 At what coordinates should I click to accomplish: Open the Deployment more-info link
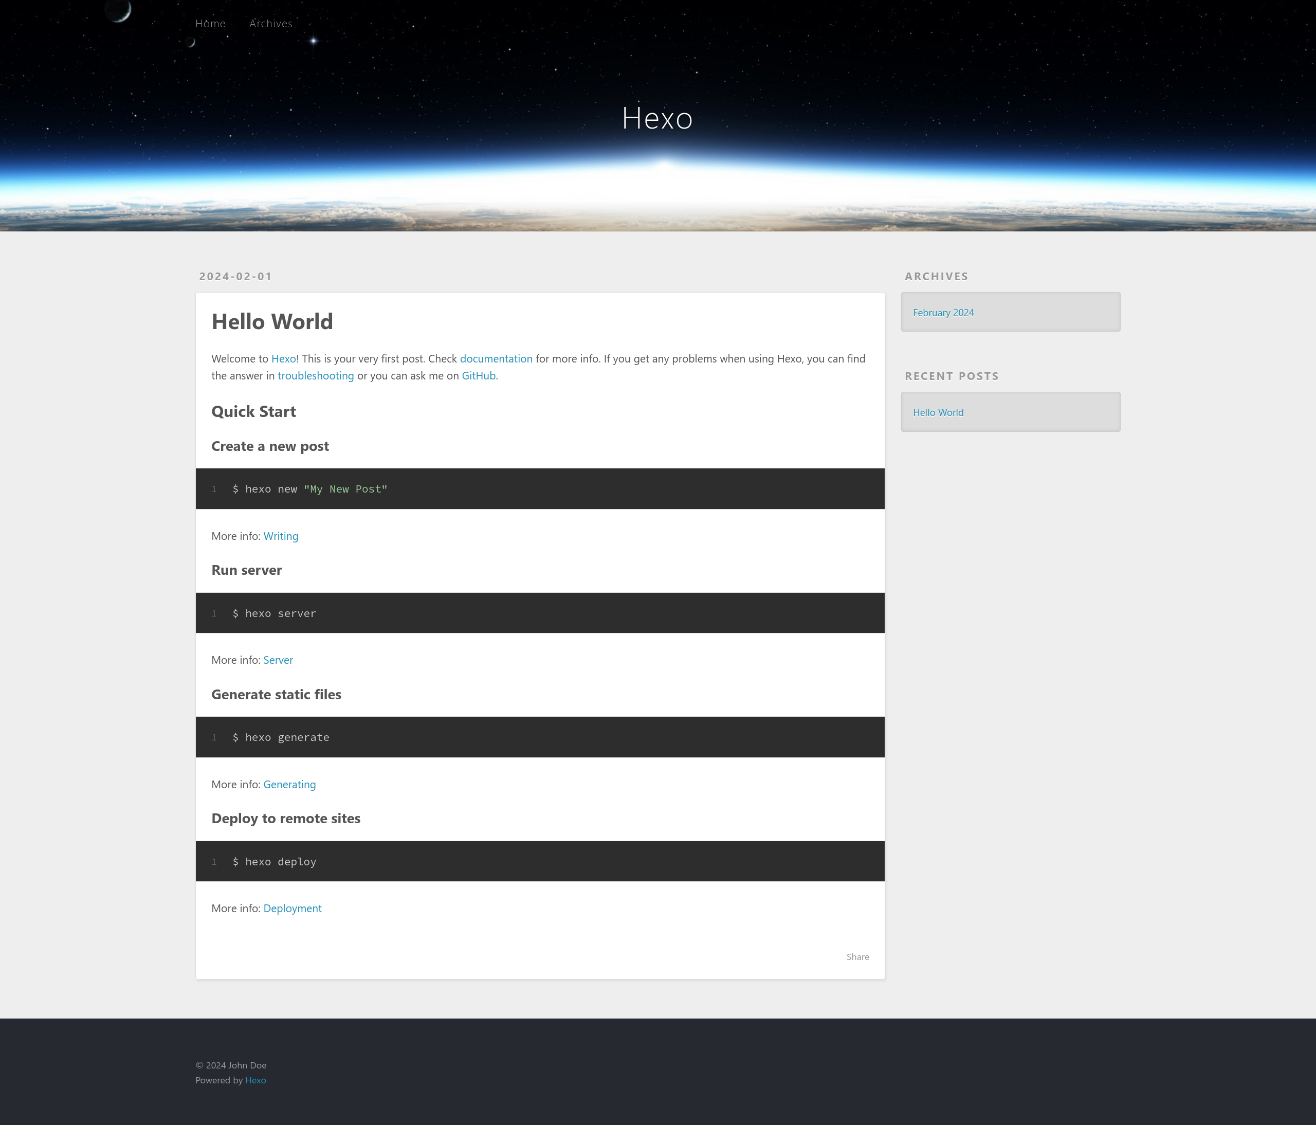(x=292, y=909)
